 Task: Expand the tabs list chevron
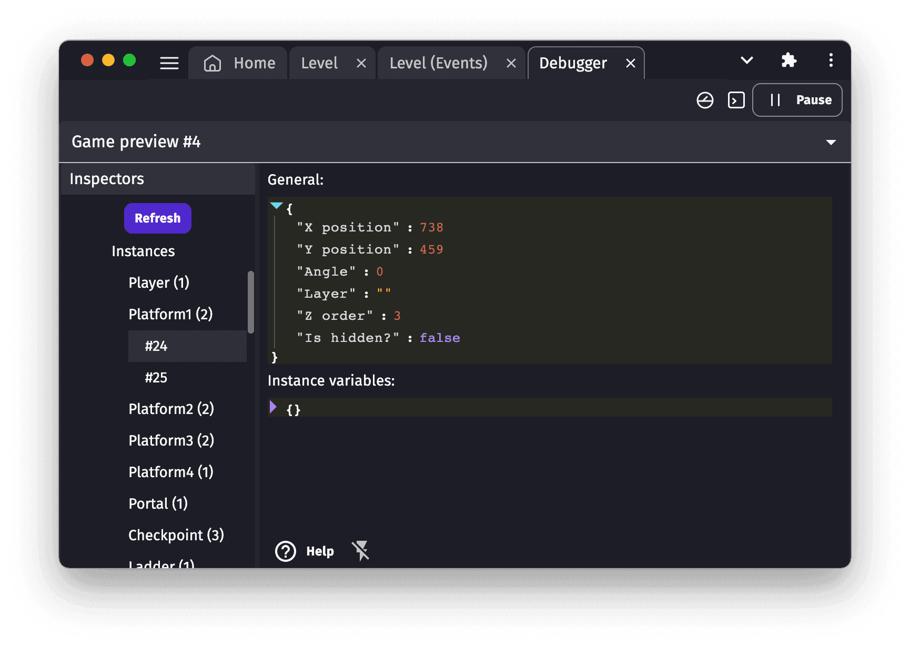(x=746, y=60)
